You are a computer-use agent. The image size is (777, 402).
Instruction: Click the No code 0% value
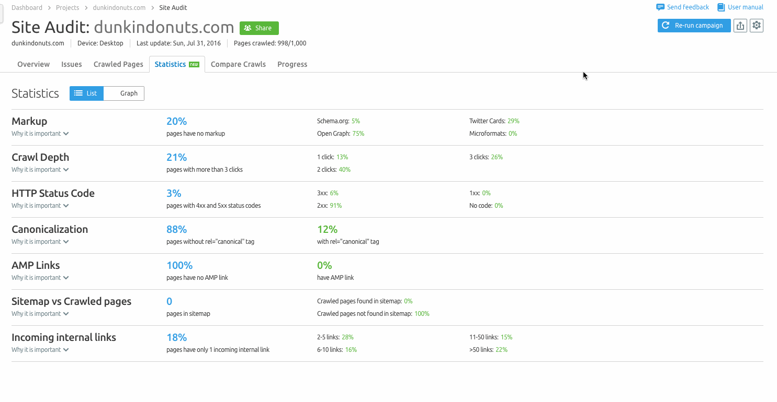point(499,206)
